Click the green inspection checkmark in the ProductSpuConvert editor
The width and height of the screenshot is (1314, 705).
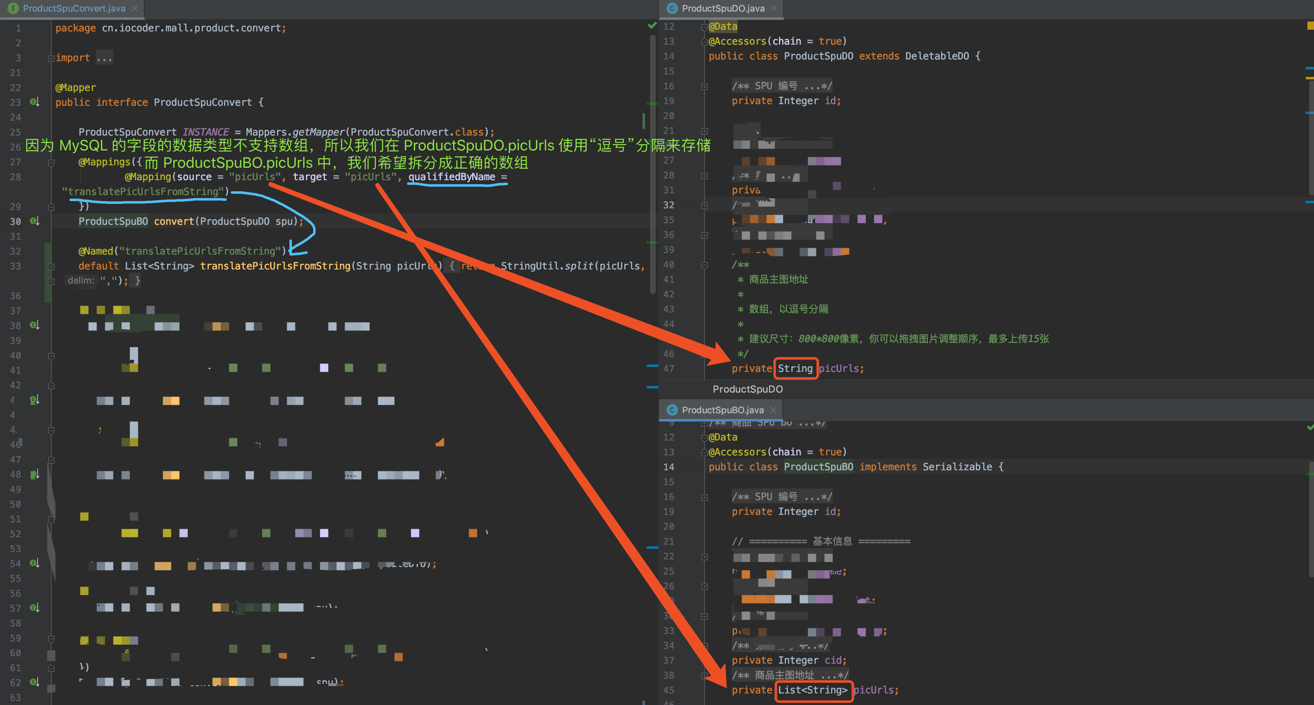point(652,26)
